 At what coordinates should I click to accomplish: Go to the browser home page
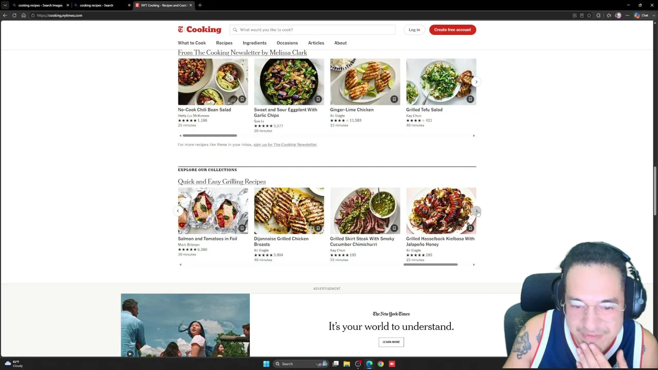point(24,15)
